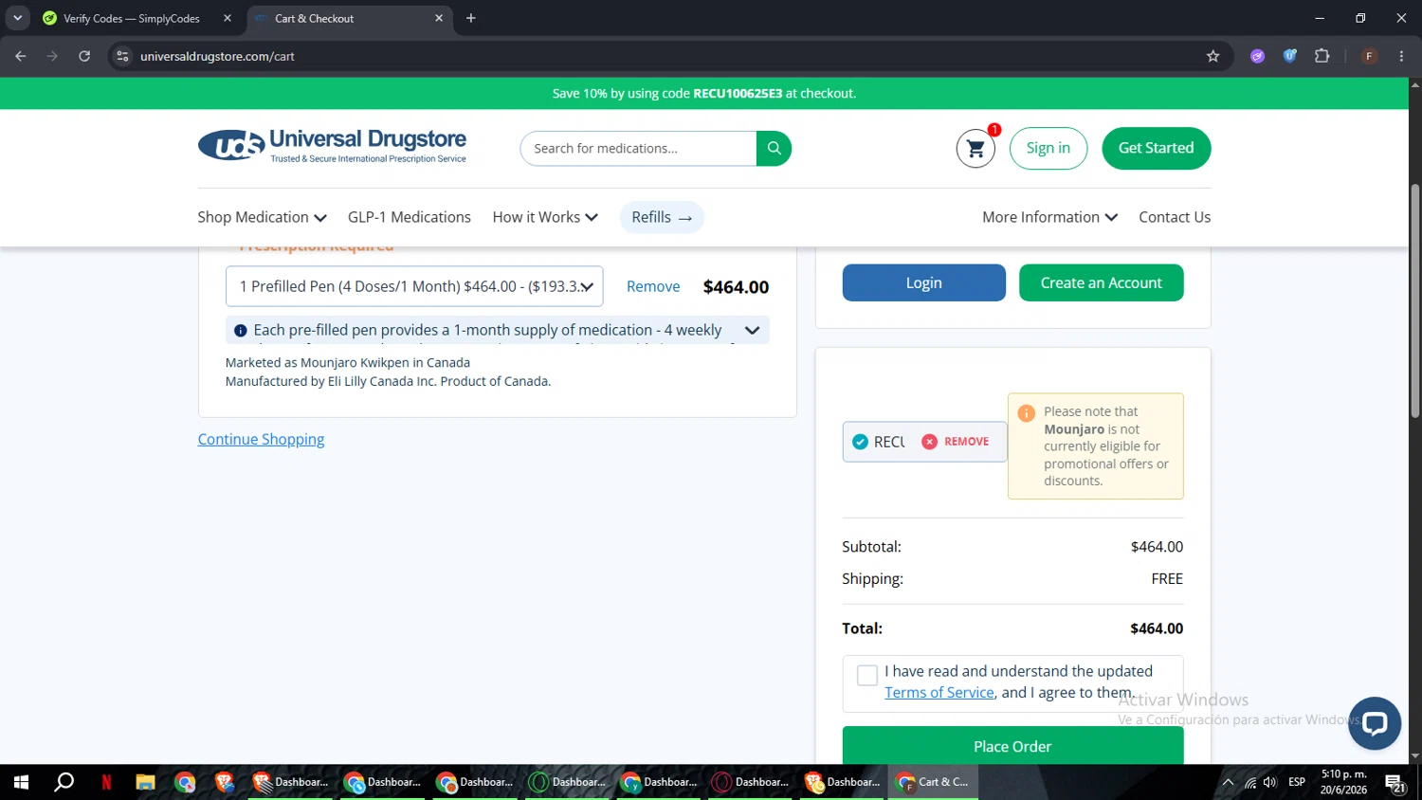Activate the Cart & C... taskbar window
Image resolution: width=1422 pixels, height=800 pixels.
[x=934, y=782]
